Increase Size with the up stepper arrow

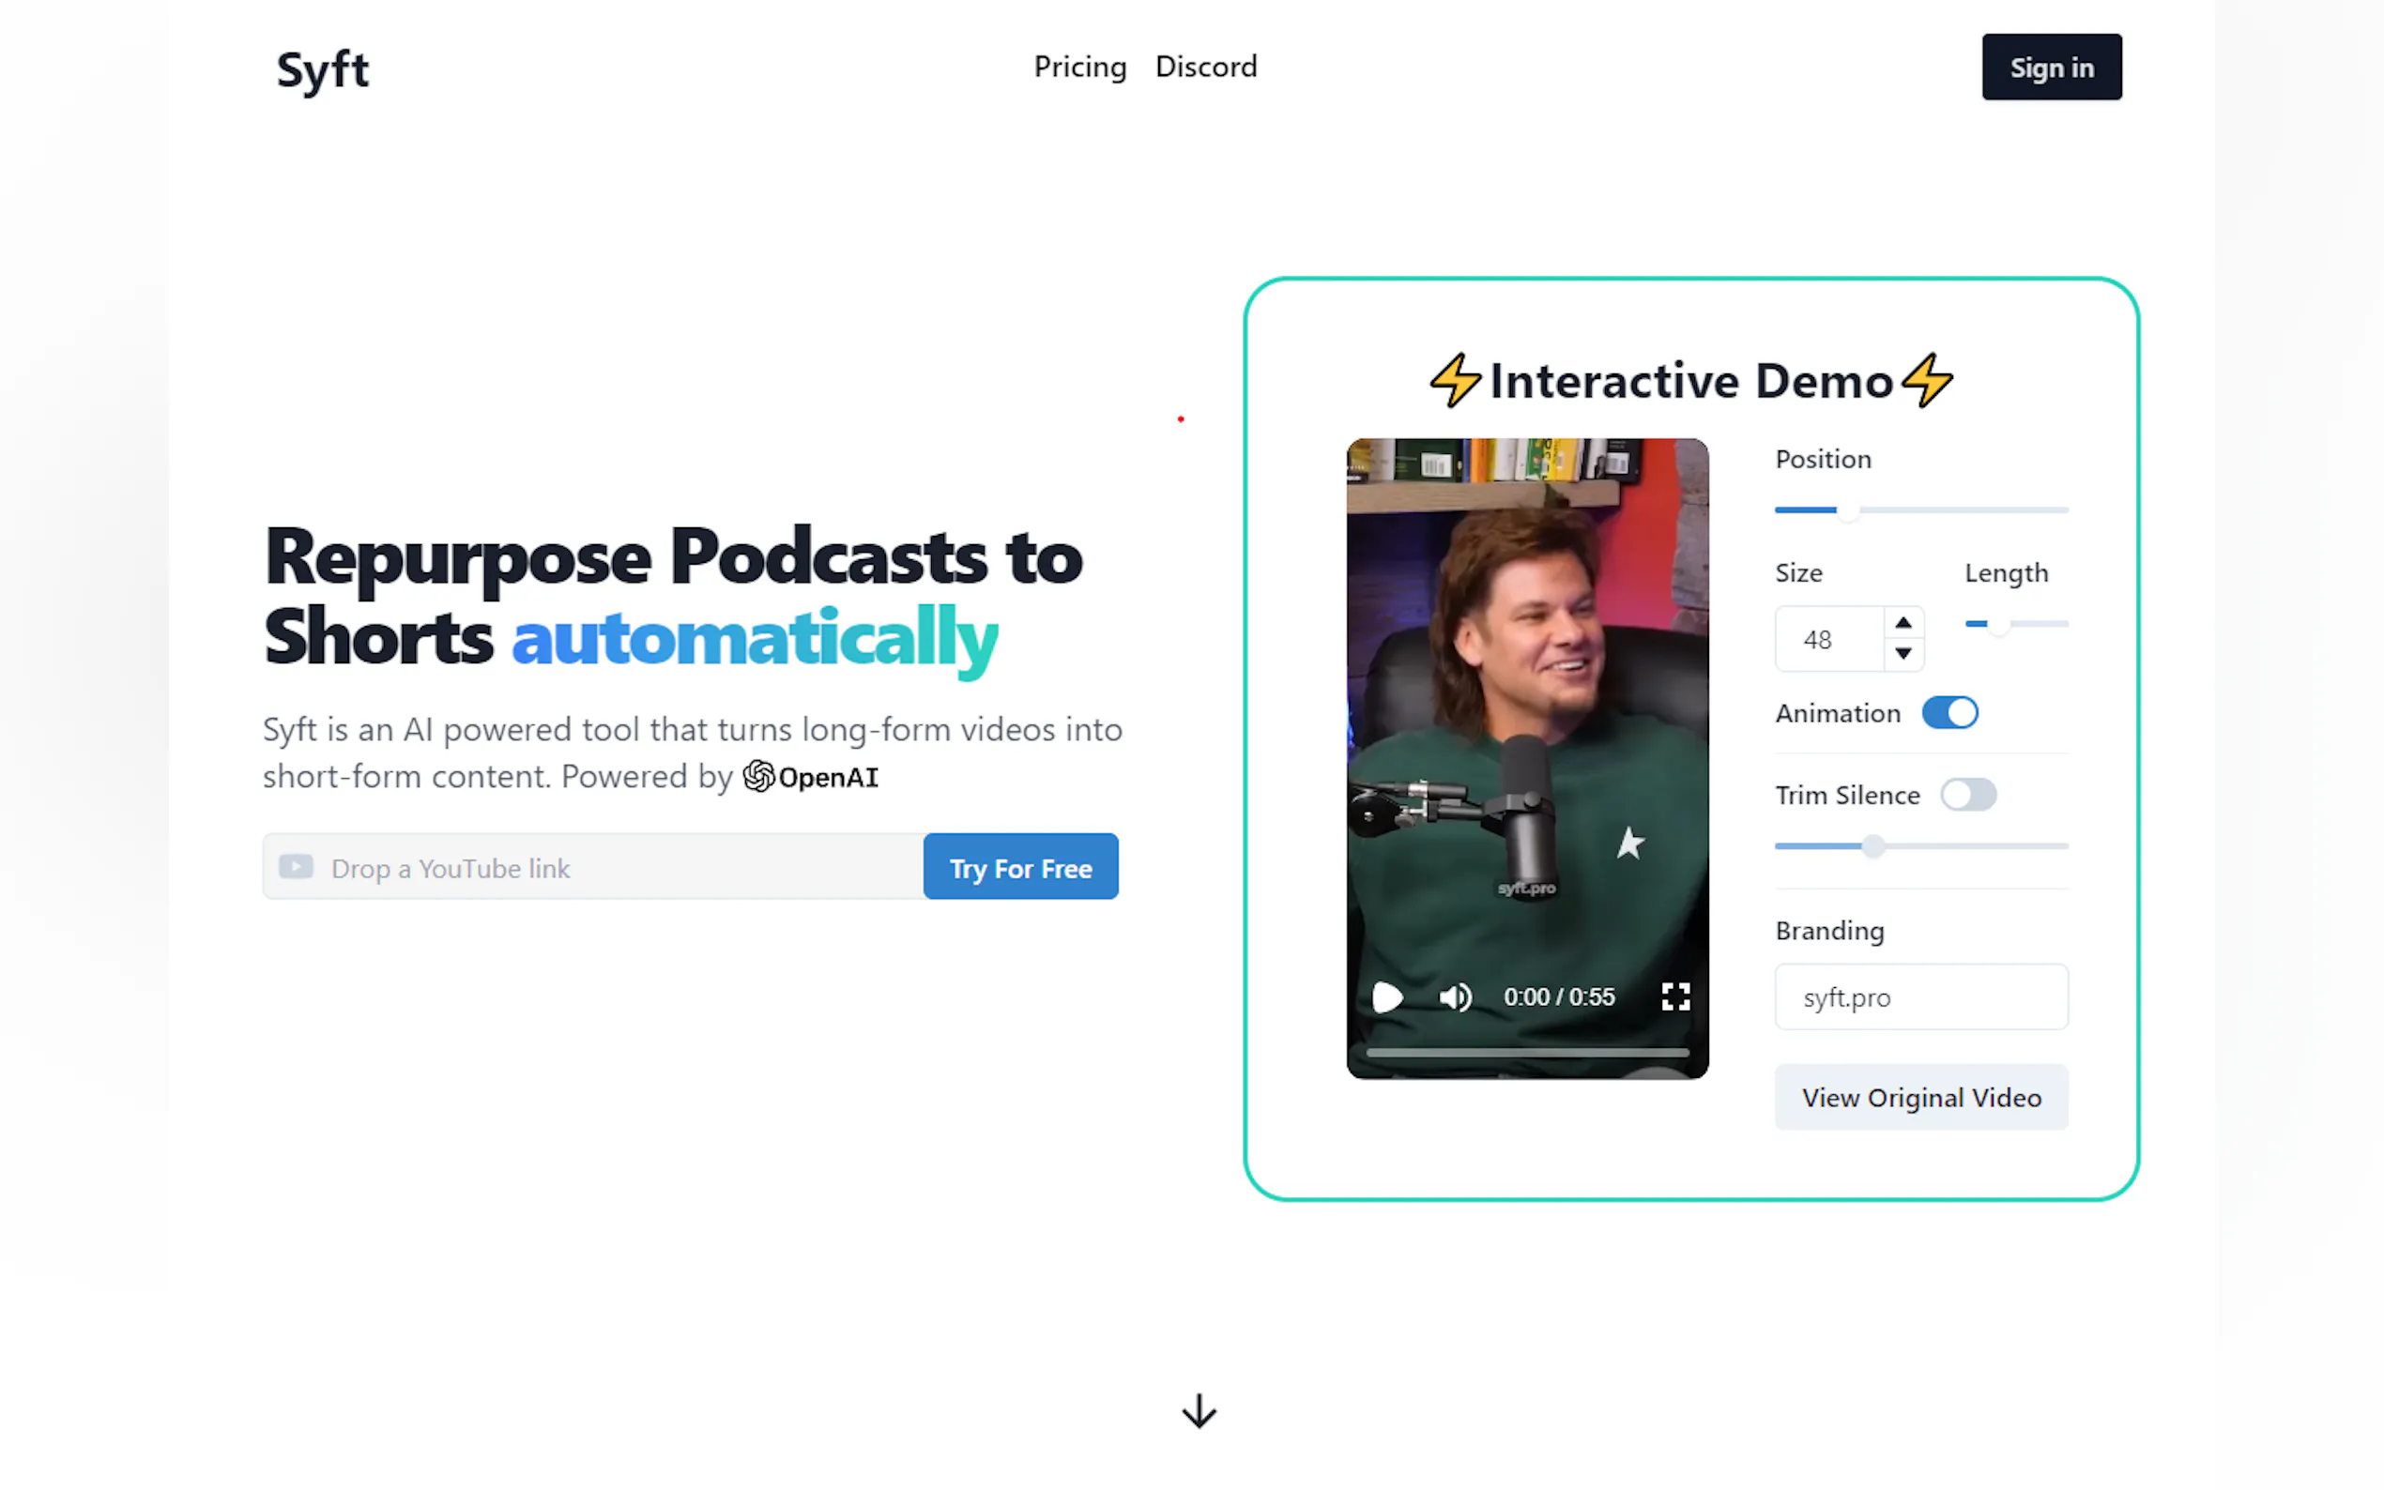1903,623
